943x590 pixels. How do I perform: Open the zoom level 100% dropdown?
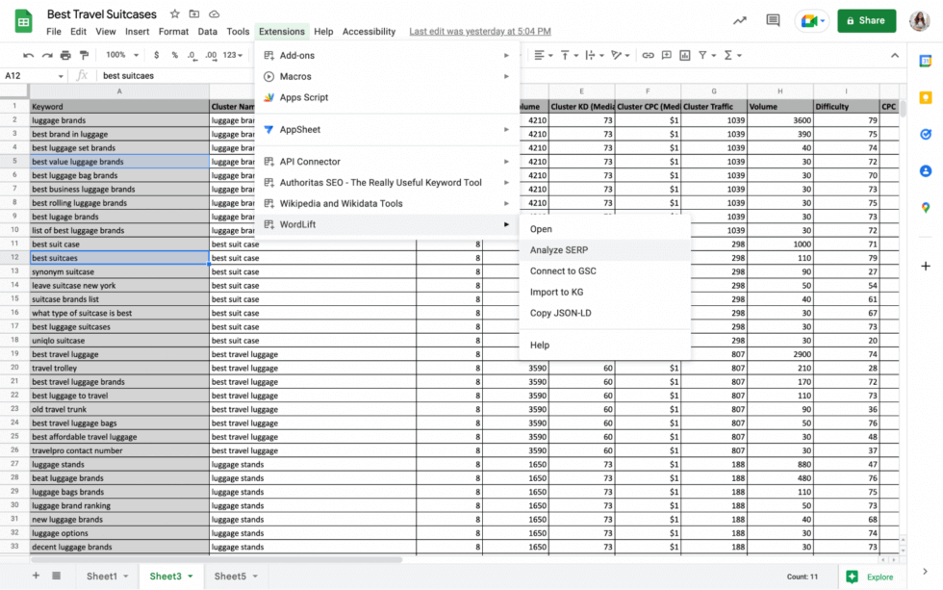tap(122, 56)
